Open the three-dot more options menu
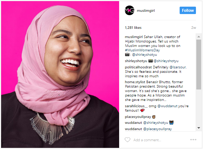This screenshot has height=149, width=203. coord(193,140)
